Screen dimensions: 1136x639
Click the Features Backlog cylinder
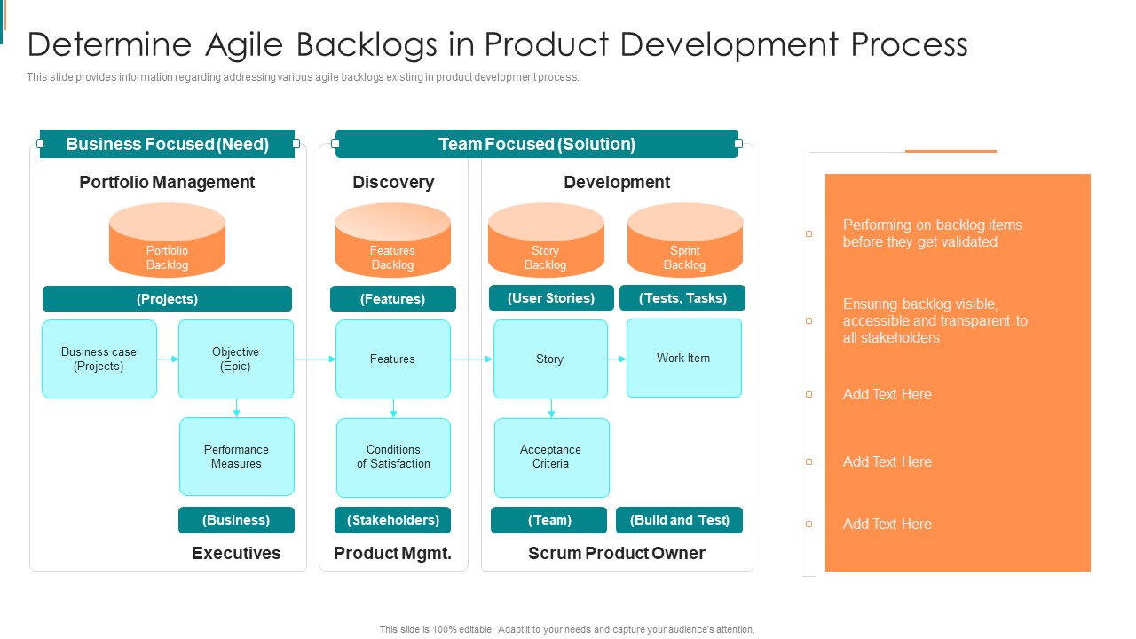(392, 240)
